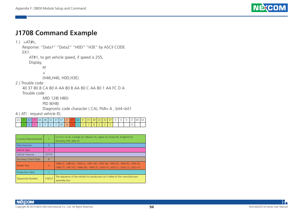The width and height of the screenshot is (303, 213).
Task: Click the displayed value "FF"
Action: click(x=44, y=68)
